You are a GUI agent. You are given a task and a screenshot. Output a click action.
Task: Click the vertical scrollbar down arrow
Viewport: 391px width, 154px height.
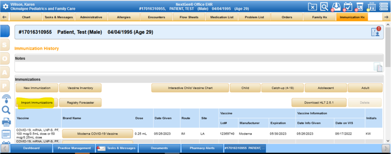(x=388, y=141)
